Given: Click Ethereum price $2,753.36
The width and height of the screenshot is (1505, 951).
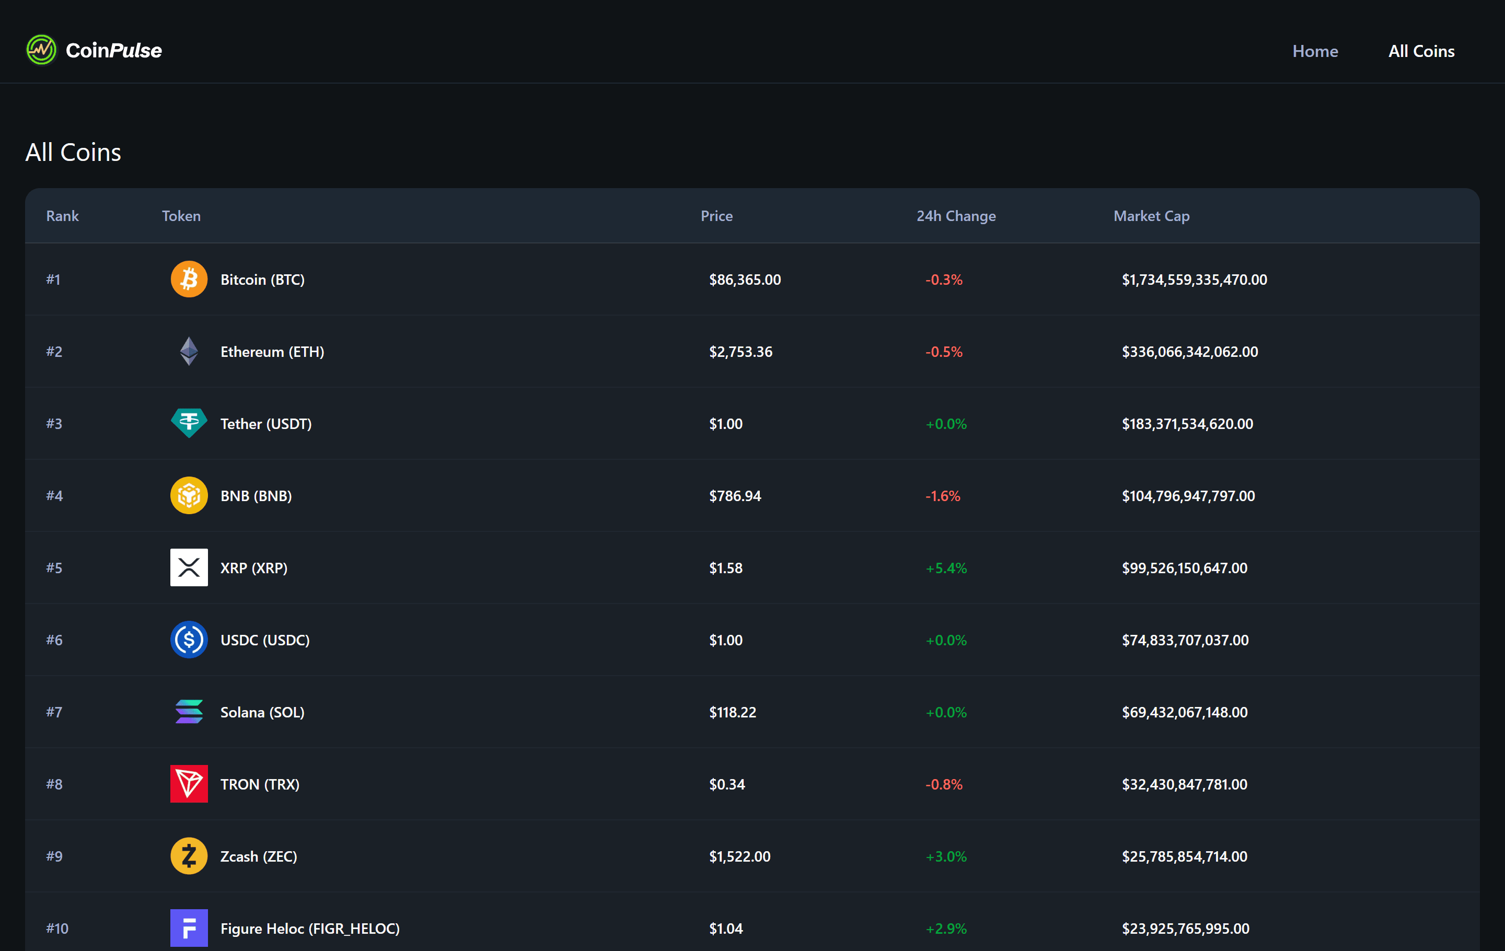Looking at the screenshot, I should tap(740, 351).
